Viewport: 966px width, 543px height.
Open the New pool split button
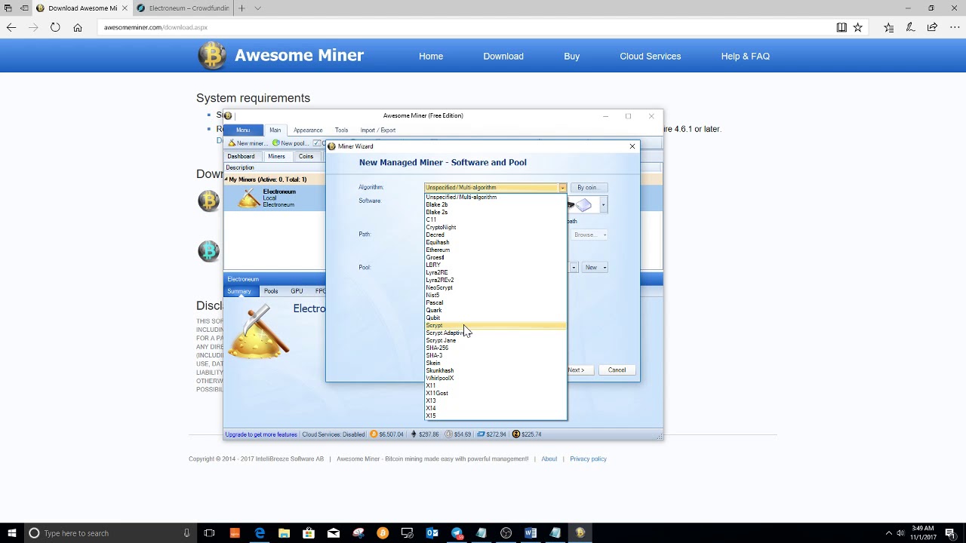[595, 268]
